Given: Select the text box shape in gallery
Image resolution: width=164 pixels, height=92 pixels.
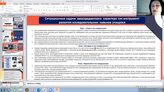Looking at the screenshot, I should [x=91, y=7].
